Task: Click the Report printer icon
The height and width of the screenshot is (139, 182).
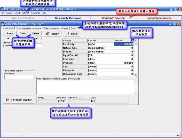Action: click(48, 34)
